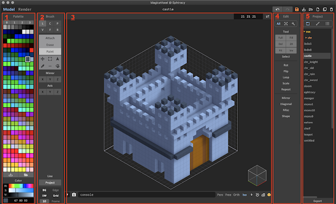Adjust the hue H color slider
Image resolution: width=336 pixels, height=204 pixels.
(21, 186)
